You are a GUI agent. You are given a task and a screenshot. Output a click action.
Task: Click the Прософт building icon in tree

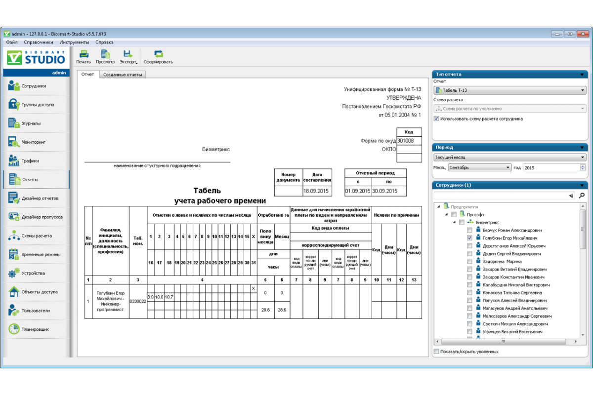[x=463, y=215]
